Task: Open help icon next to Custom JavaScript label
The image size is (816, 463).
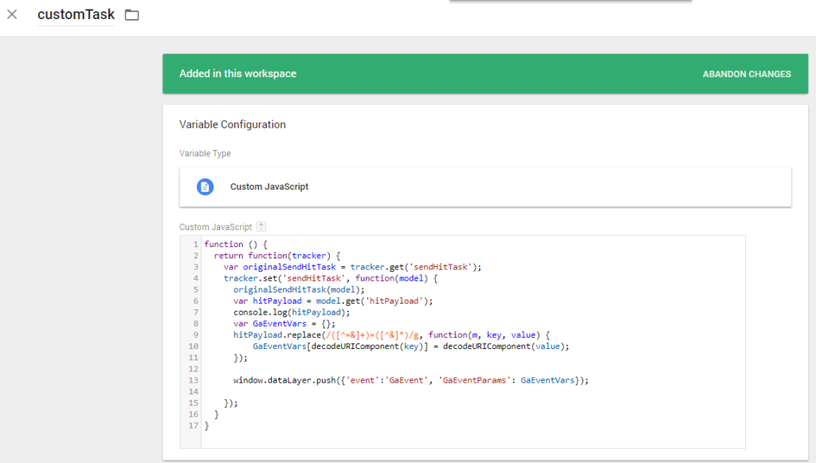Action: tap(261, 227)
